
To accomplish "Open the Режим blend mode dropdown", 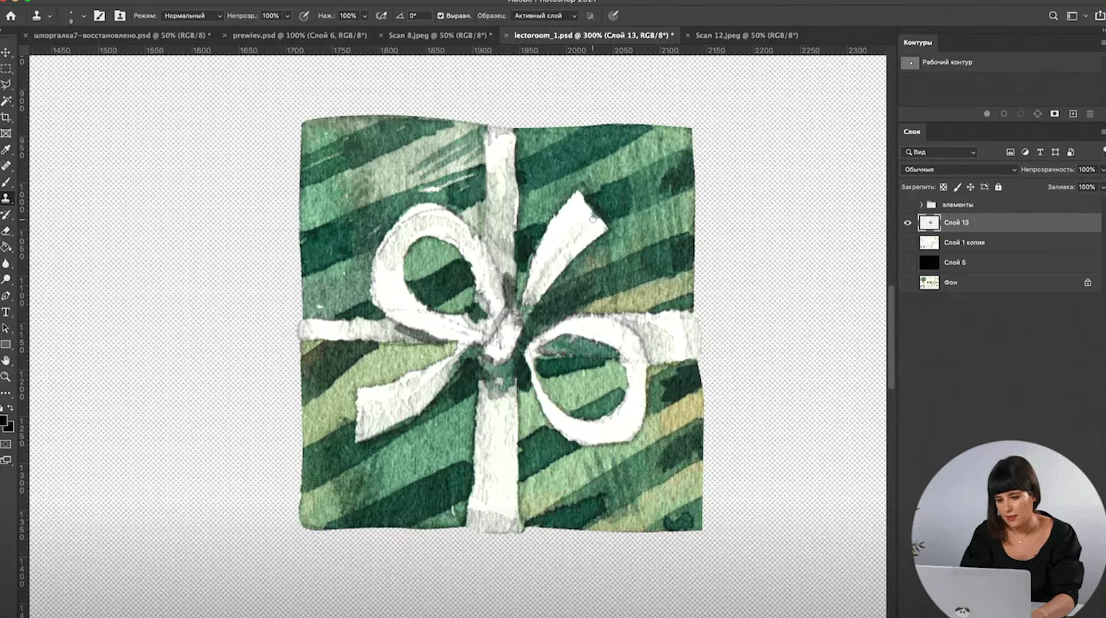I will (x=192, y=15).
